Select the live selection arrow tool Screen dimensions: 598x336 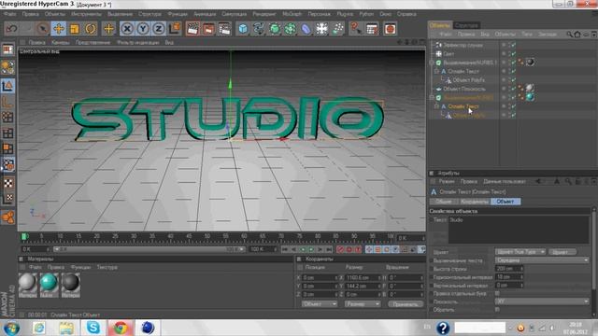click(43, 29)
